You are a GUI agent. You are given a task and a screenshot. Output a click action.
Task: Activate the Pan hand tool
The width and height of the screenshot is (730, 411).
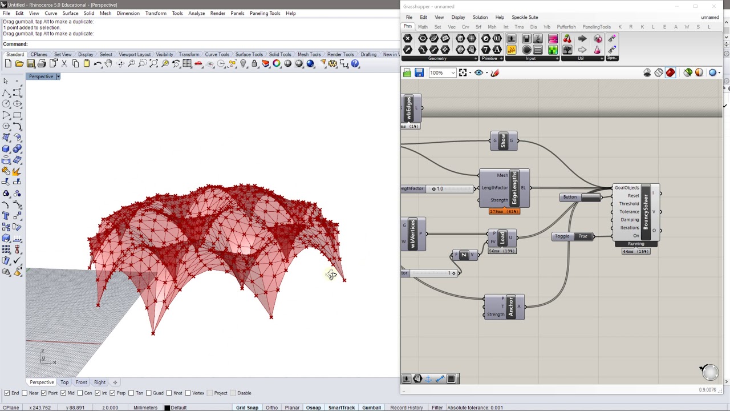[108, 64]
